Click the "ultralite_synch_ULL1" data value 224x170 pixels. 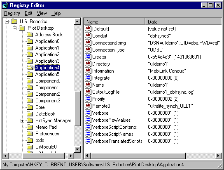point(170,106)
